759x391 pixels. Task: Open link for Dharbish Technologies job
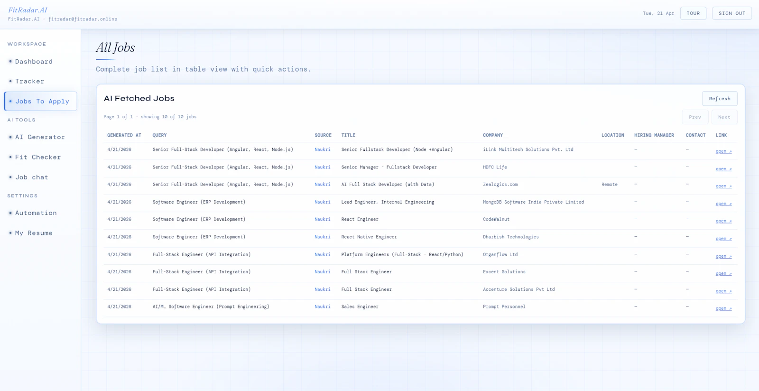click(x=723, y=239)
